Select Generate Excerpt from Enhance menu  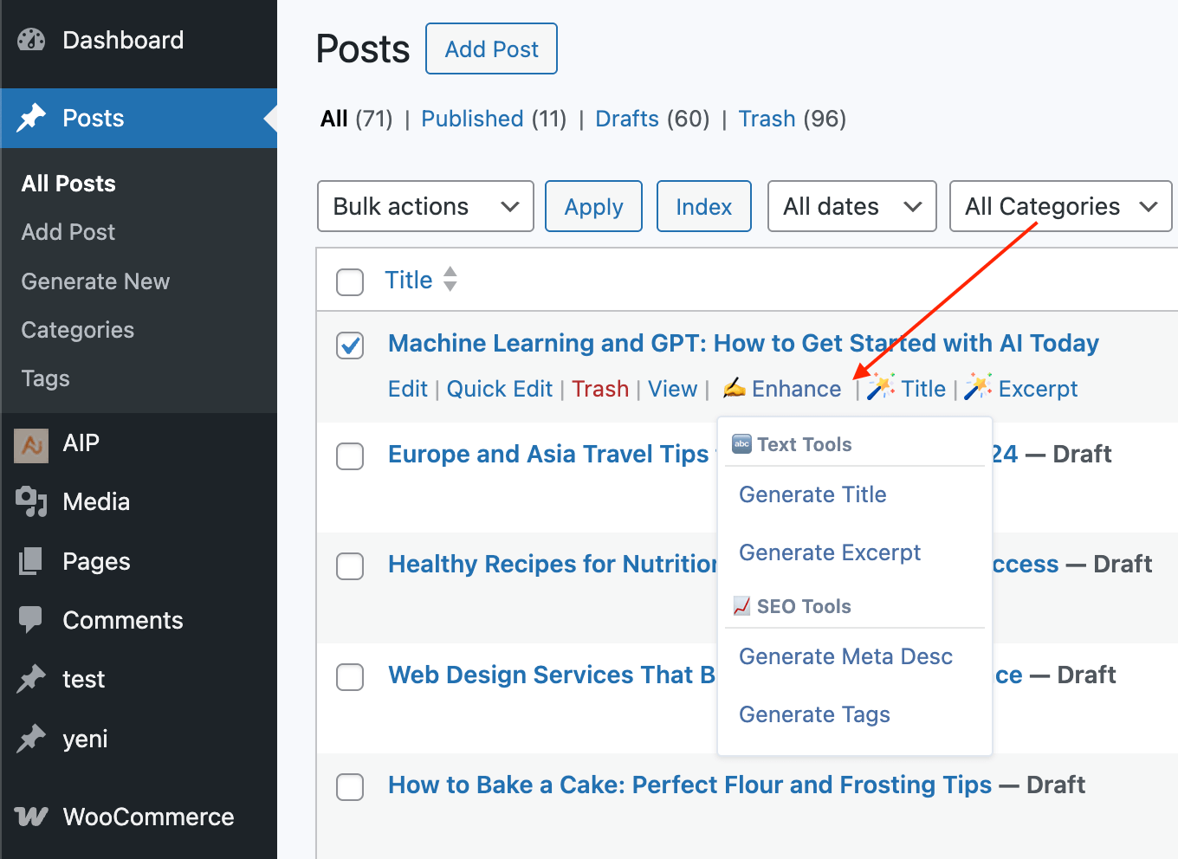pos(830,552)
